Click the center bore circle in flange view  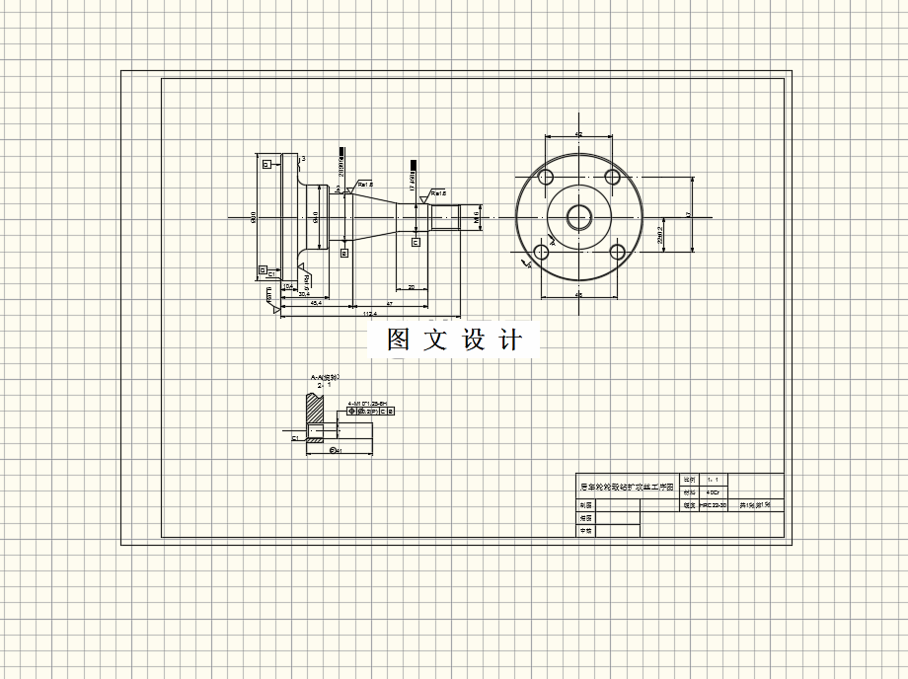[579, 218]
